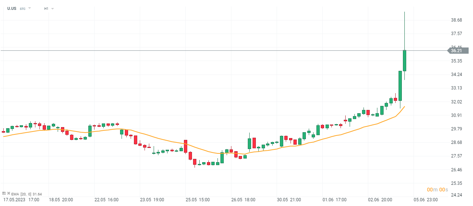This screenshot has width=473, height=206.
Task: Select the 30.05 21:00 time axis label
Action: [x=290, y=200]
